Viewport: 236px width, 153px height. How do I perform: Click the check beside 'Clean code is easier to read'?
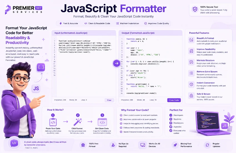121,115
